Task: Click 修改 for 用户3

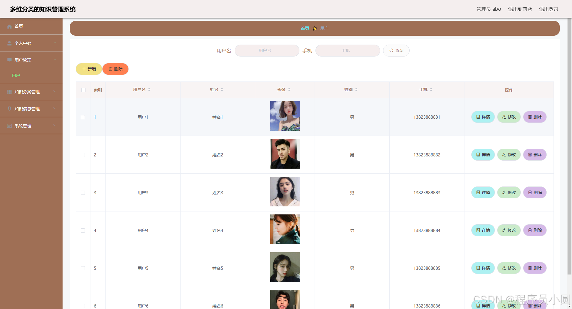Action: point(509,192)
